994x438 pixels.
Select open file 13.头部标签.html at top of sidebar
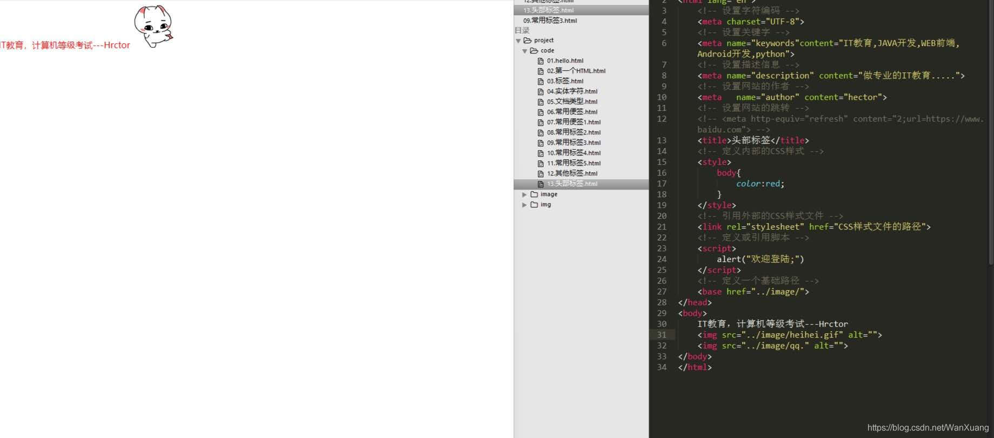click(548, 10)
